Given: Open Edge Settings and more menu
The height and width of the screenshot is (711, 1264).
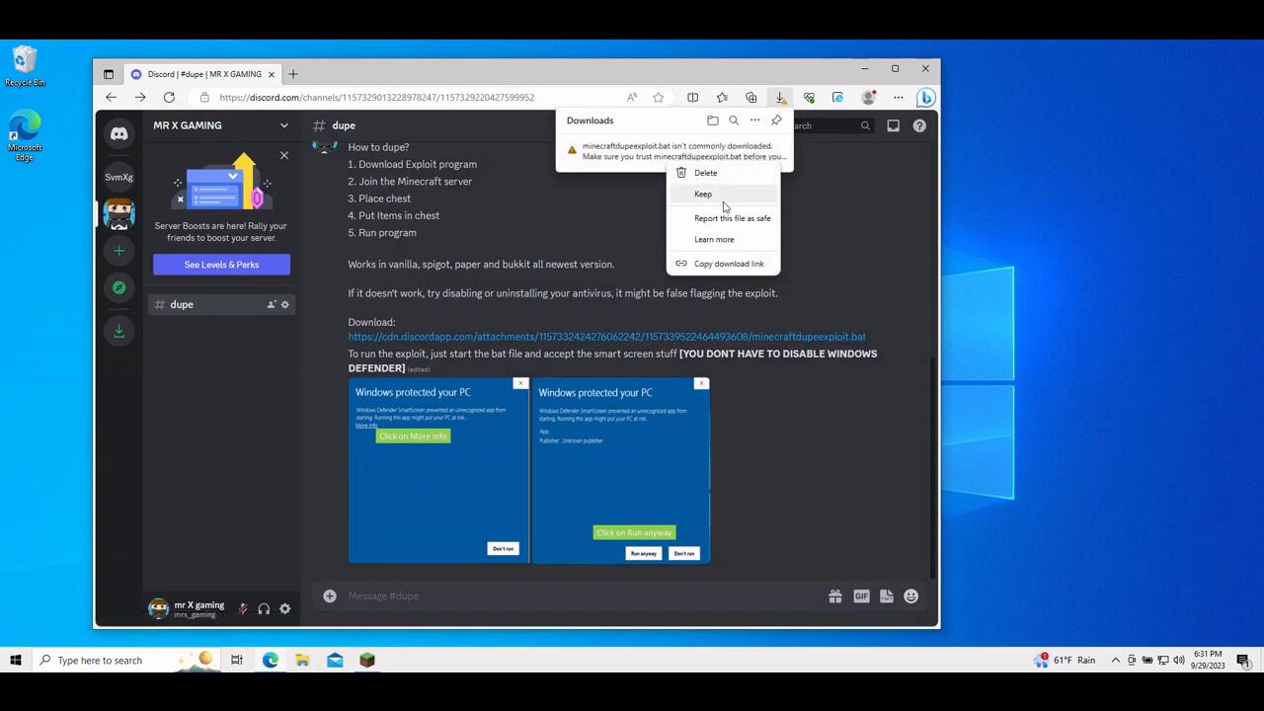Looking at the screenshot, I should pyautogui.click(x=898, y=98).
